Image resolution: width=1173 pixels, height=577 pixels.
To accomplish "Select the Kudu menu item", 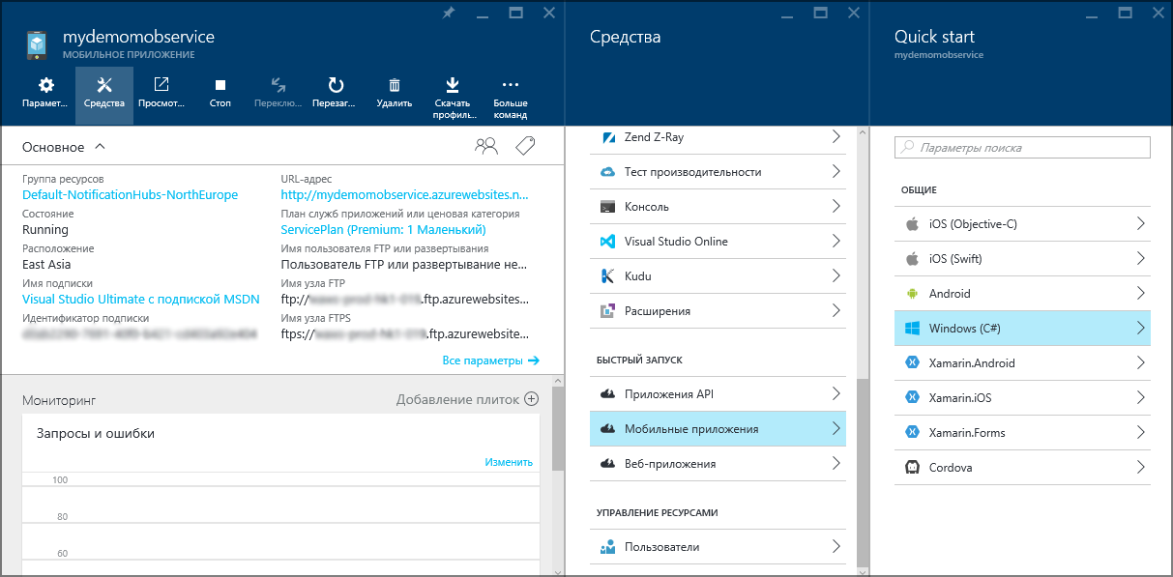I will pos(718,276).
